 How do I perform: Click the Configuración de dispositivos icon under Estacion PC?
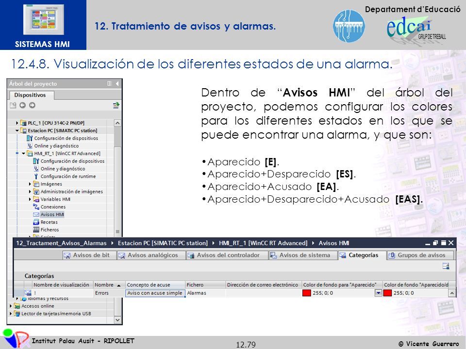[30, 138]
